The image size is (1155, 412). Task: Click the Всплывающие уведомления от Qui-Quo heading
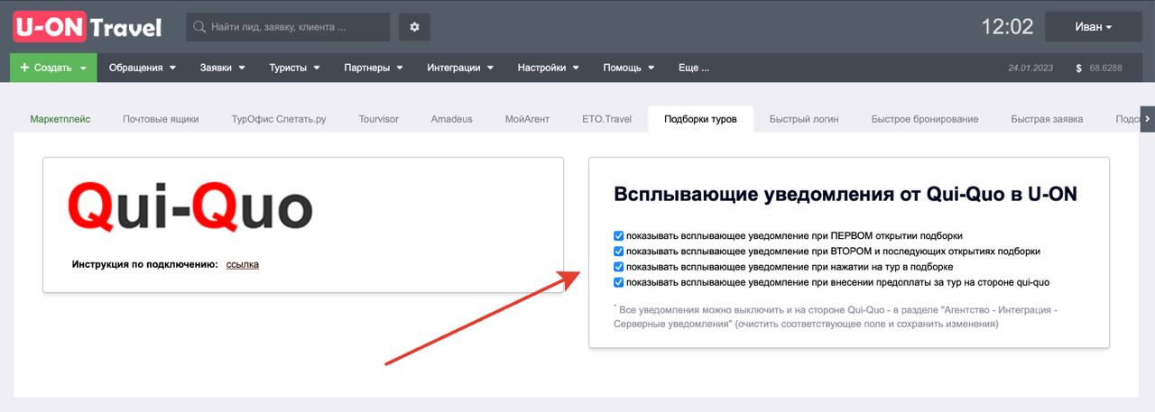(x=845, y=194)
